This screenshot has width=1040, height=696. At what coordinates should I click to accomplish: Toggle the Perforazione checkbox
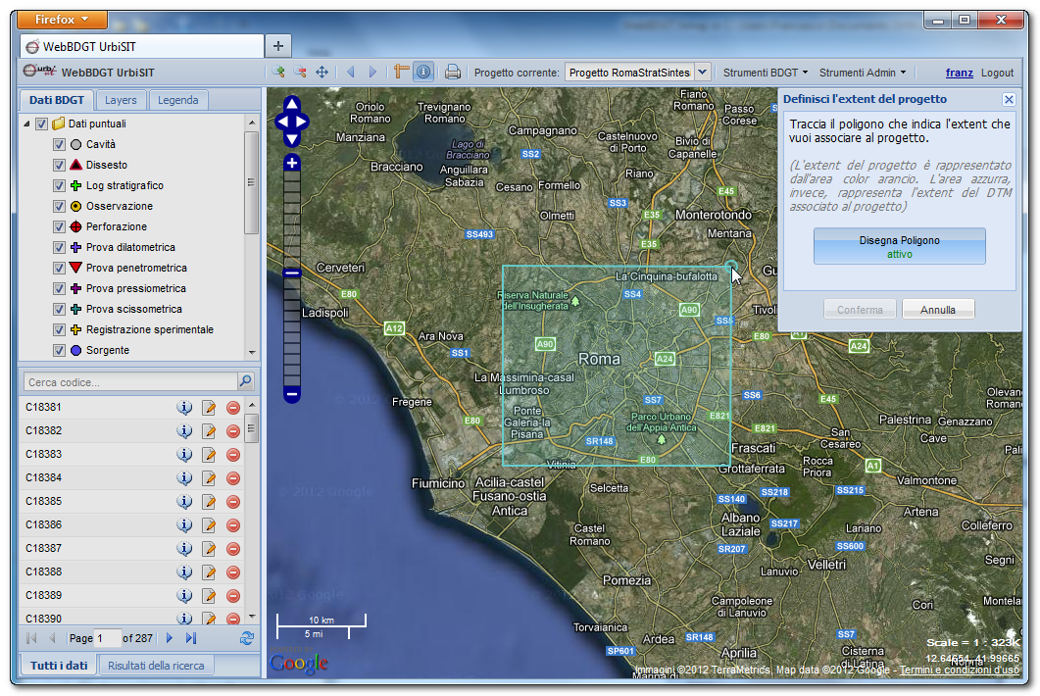(59, 226)
